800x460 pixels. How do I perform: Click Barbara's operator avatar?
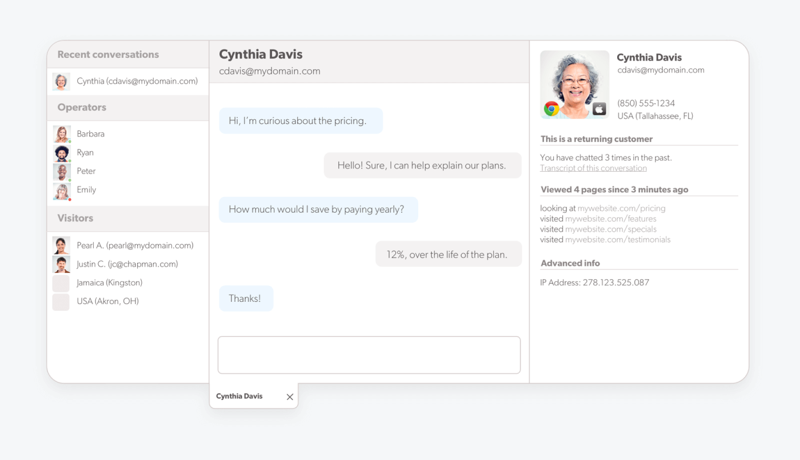62,134
